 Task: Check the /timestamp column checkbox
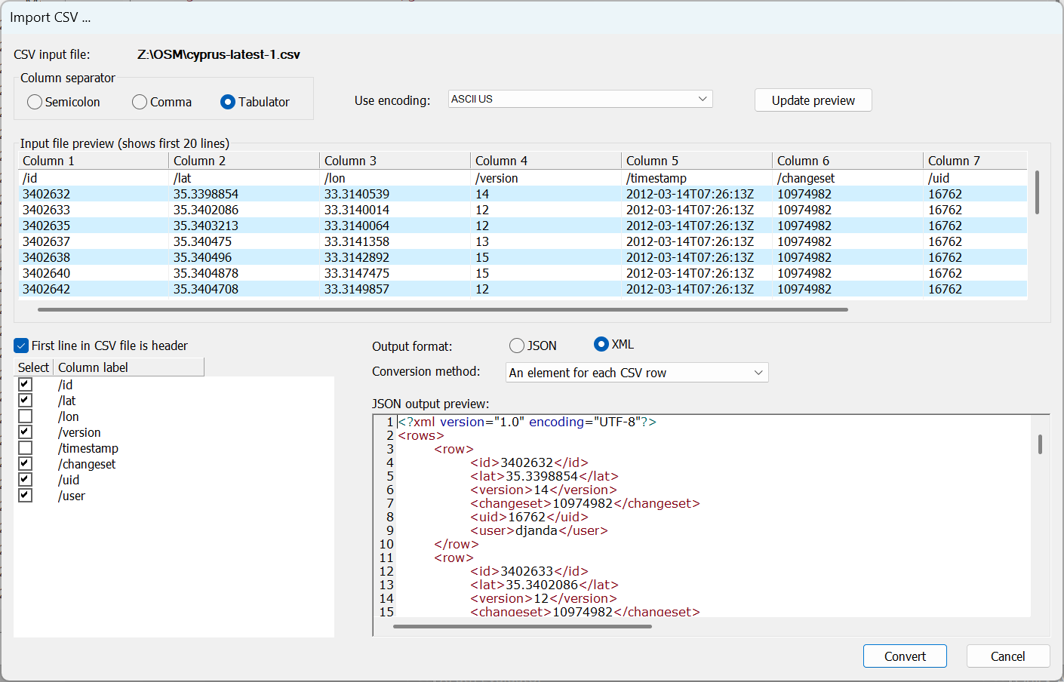26,447
